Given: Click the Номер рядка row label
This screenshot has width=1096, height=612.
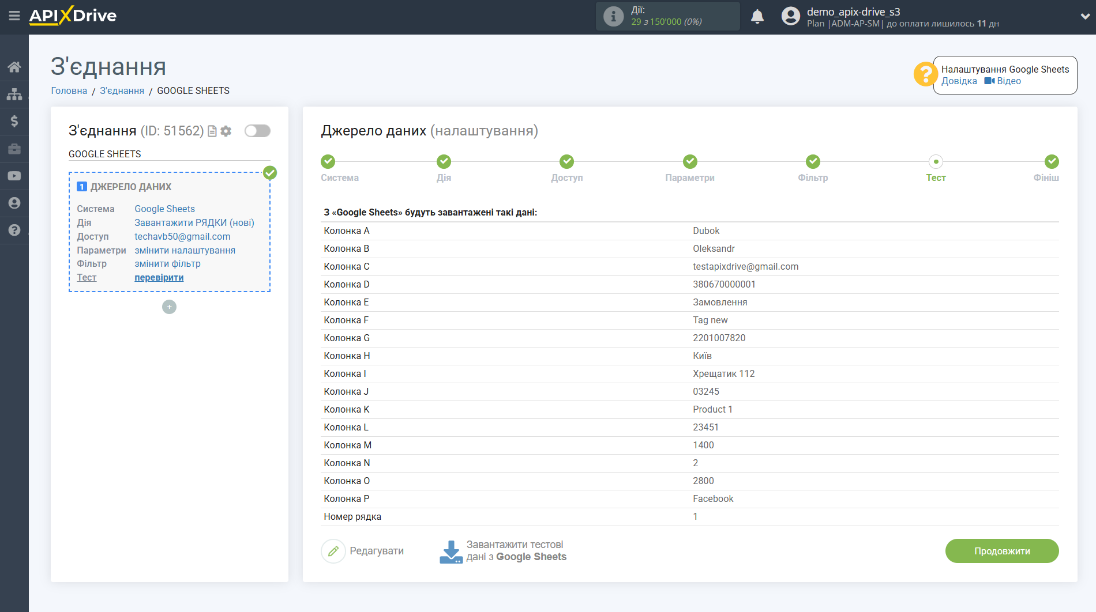Looking at the screenshot, I should (352, 517).
